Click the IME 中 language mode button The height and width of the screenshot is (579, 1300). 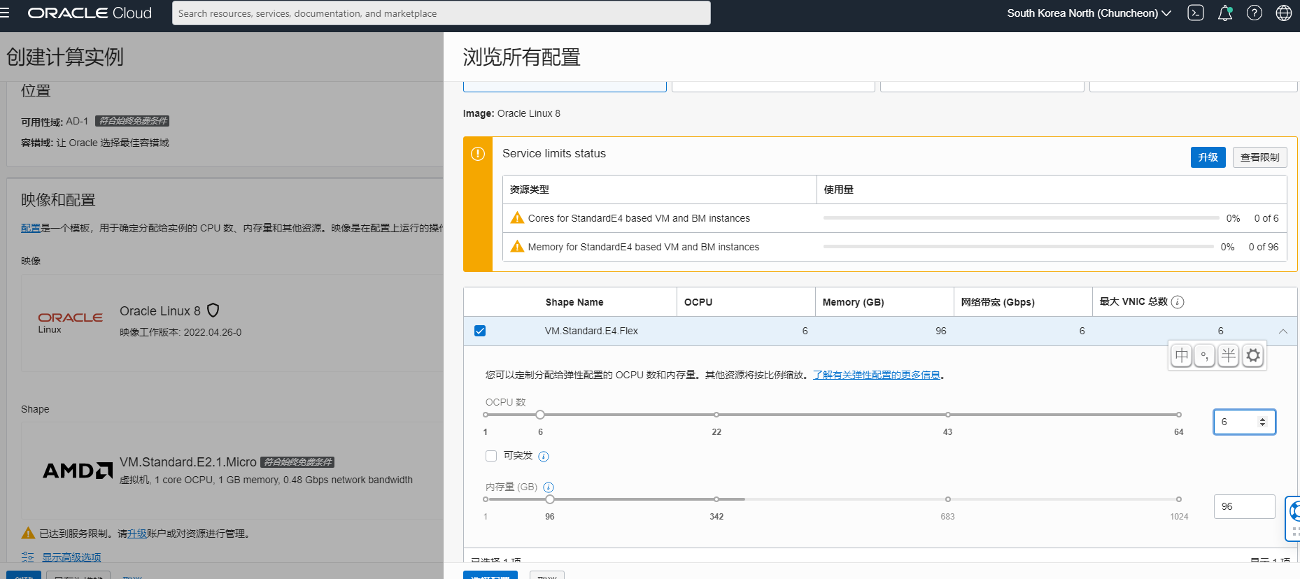click(1182, 355)
